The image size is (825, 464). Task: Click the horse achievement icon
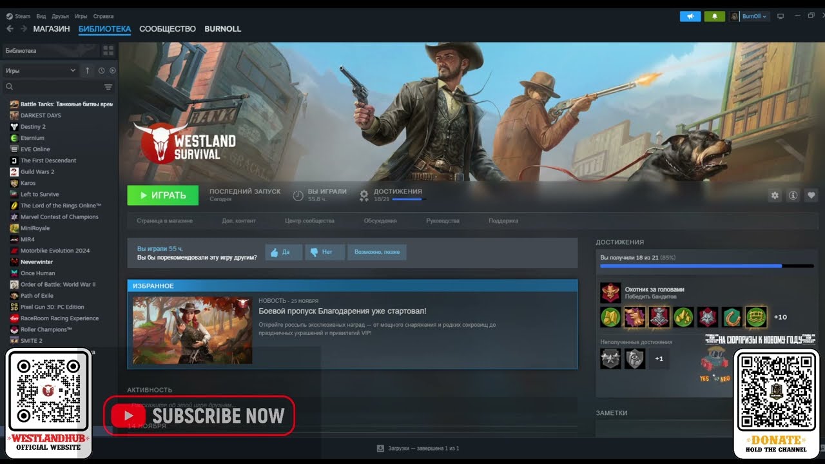pyautogui.click(x=635, y=316)
